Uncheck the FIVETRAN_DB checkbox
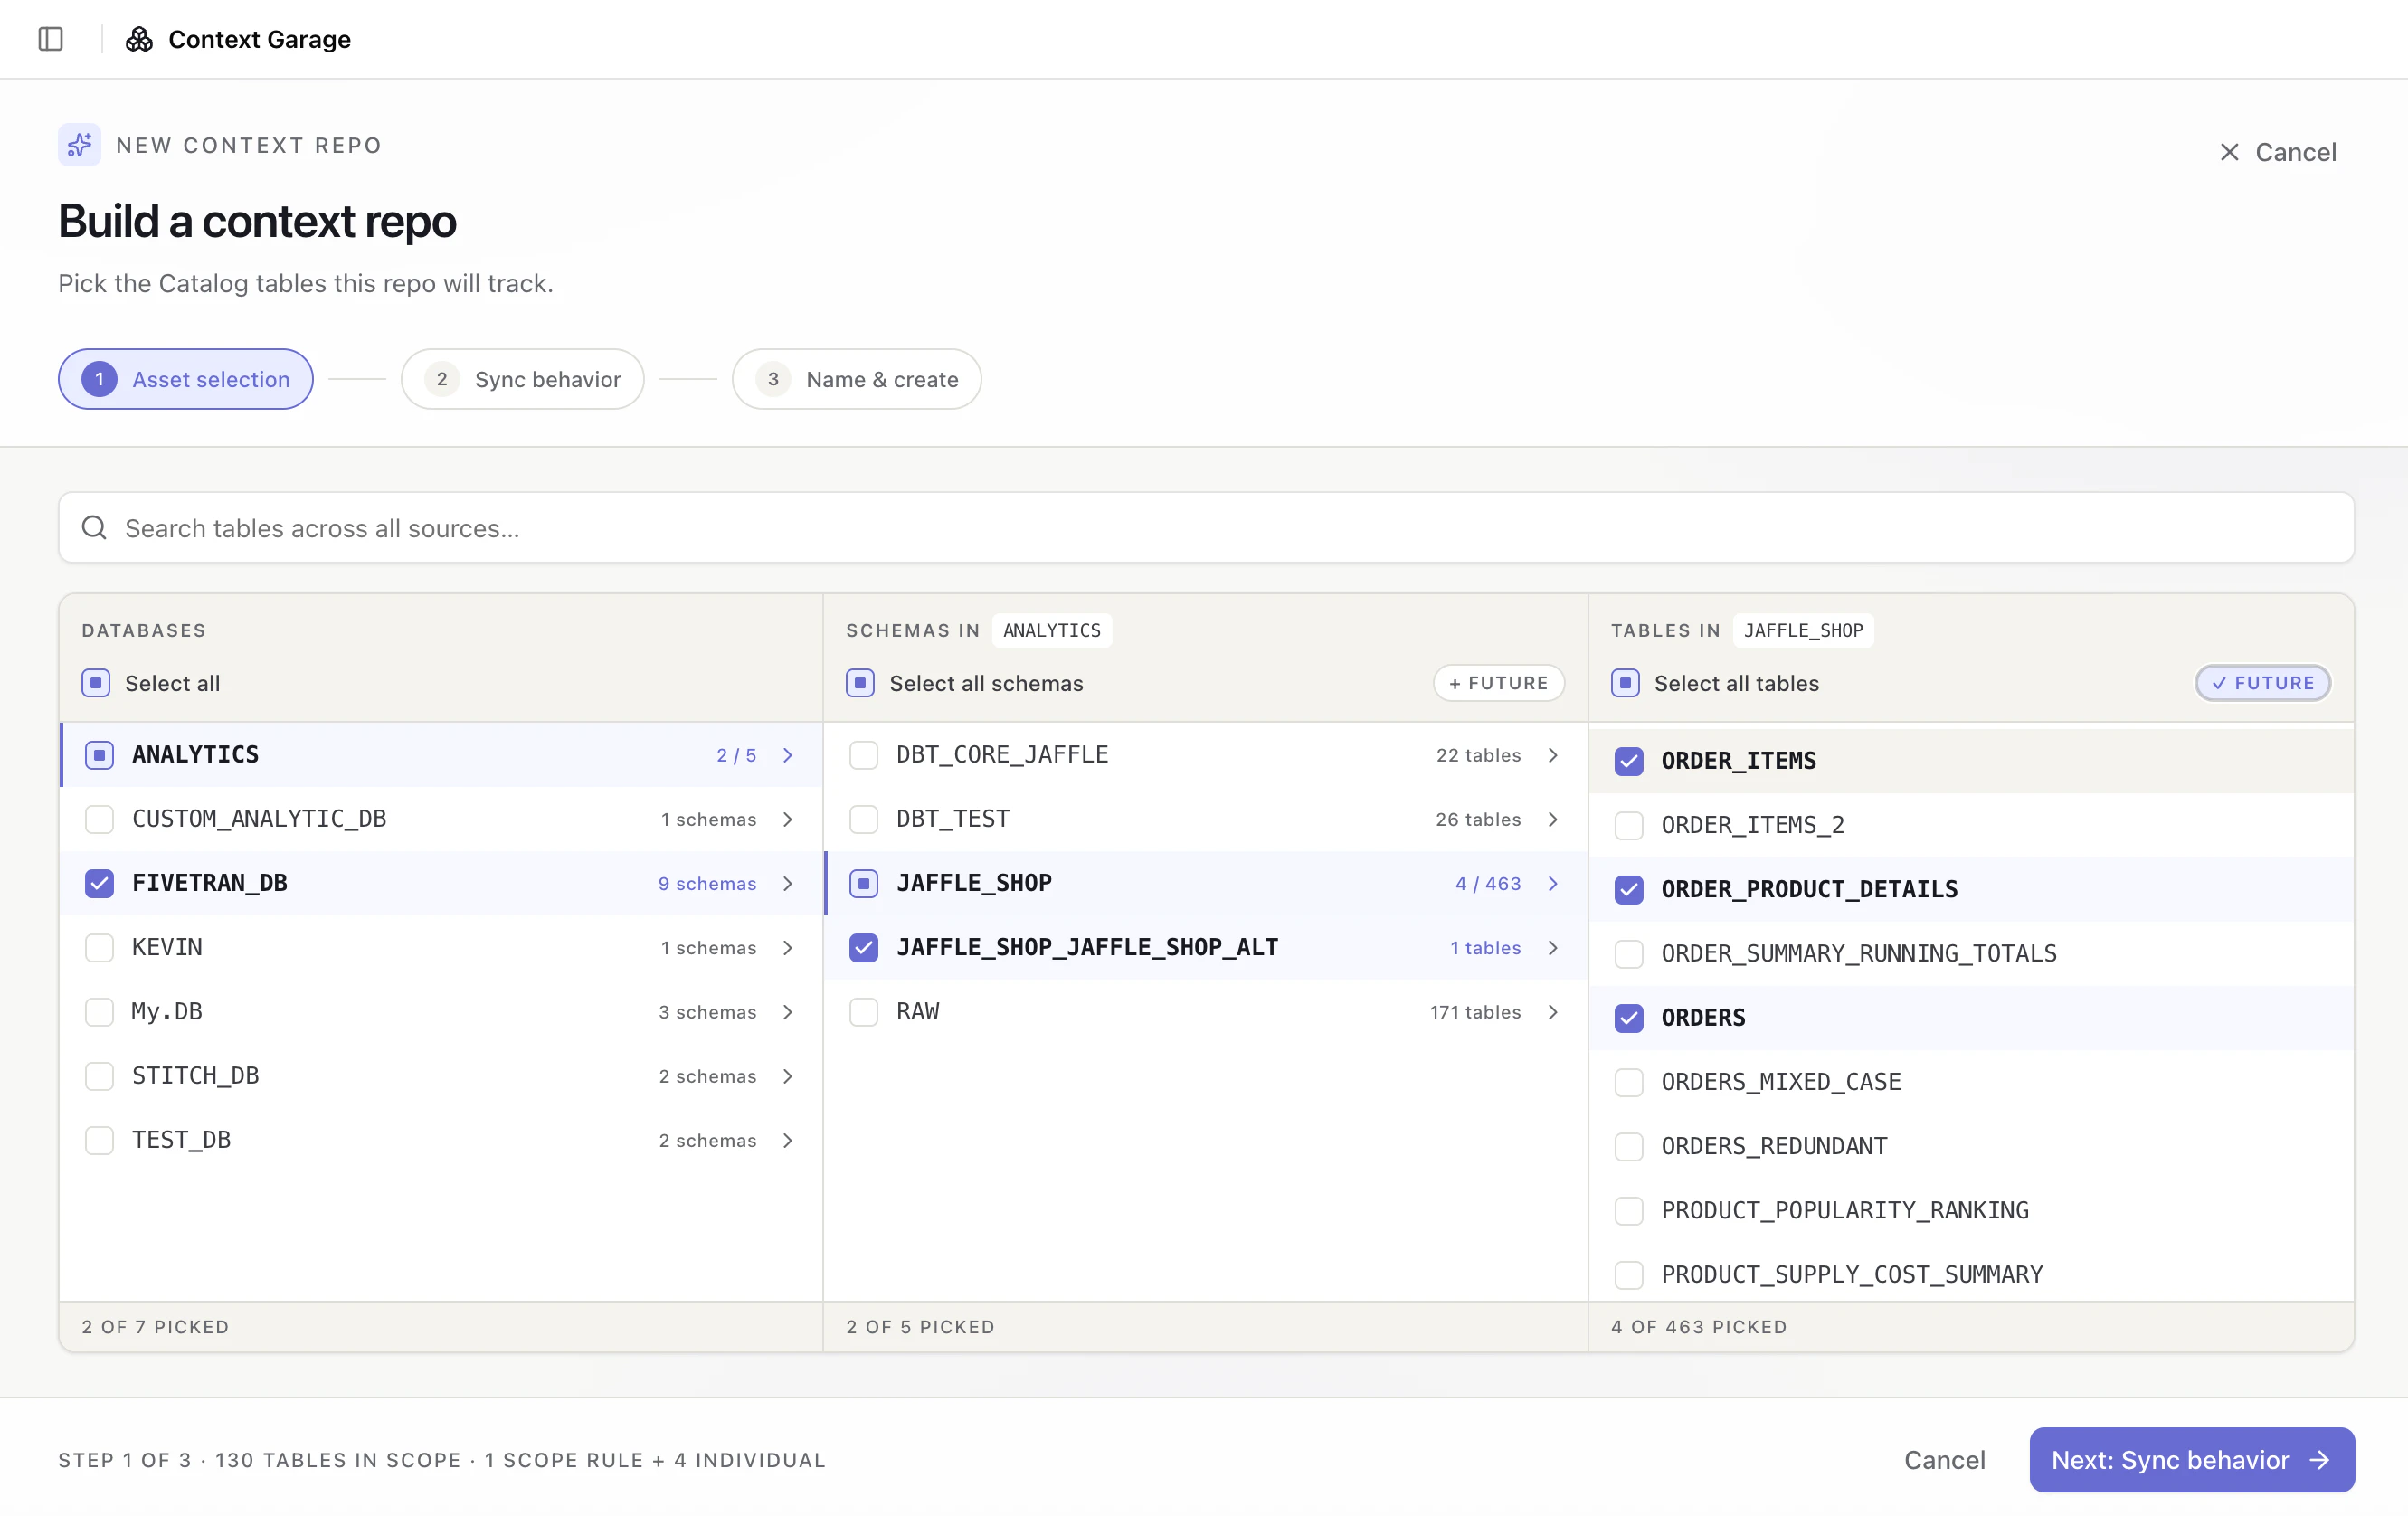 click(99, 883)
